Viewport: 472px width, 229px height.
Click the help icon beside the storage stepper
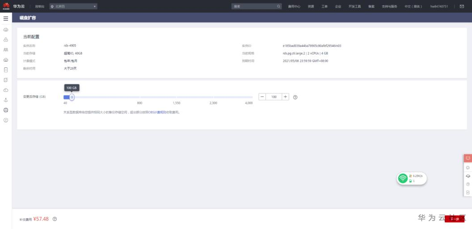295,97
